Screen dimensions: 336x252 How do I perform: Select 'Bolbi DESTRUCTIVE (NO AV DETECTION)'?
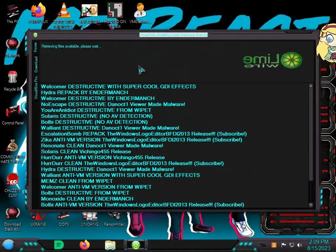click(94, 122)
